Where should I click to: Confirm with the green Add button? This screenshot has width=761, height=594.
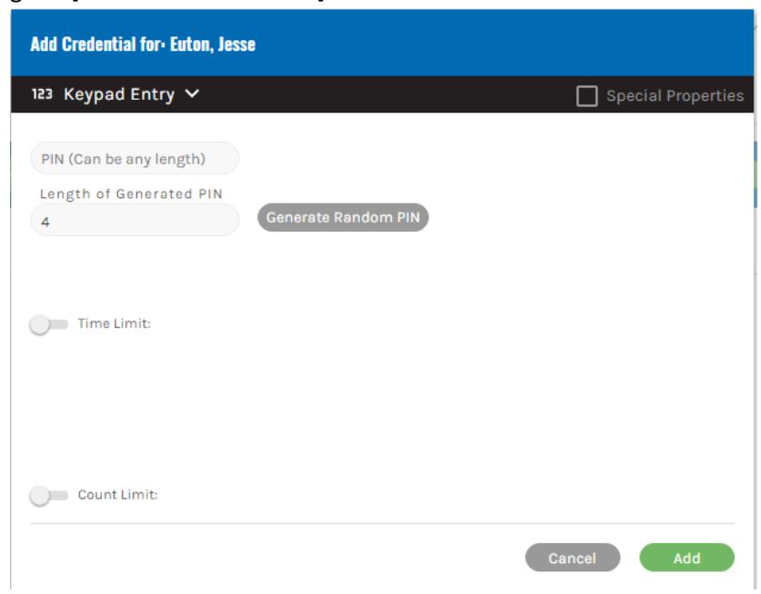pyautogui.click(x=686, y=558)
